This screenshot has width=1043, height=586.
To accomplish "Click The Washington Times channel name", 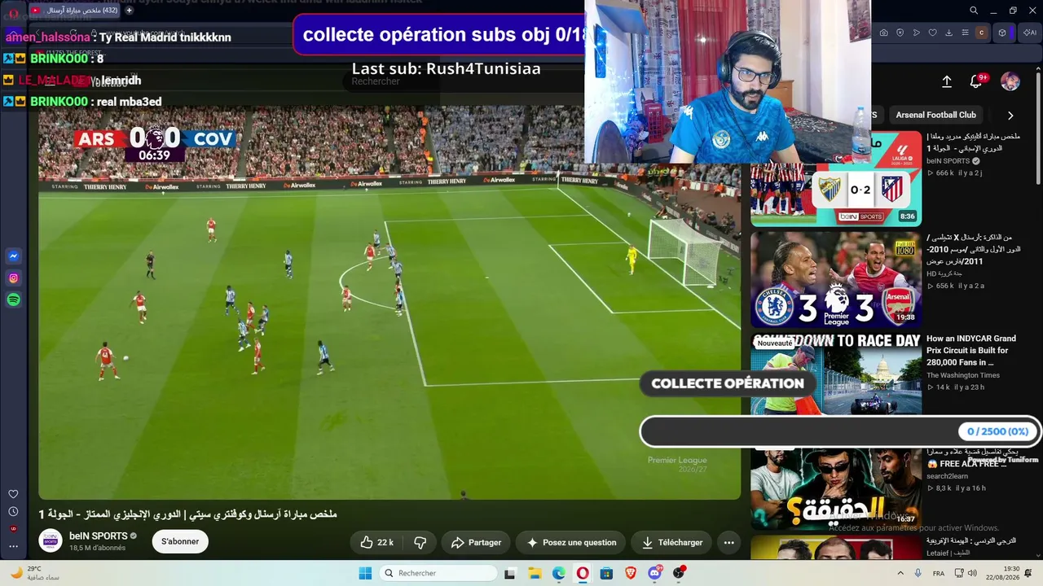I will click(x=963, y=375).
